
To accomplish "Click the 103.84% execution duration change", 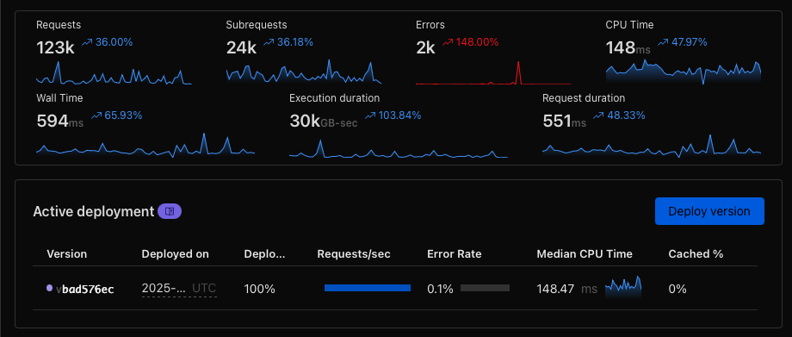I will (400, 115).
